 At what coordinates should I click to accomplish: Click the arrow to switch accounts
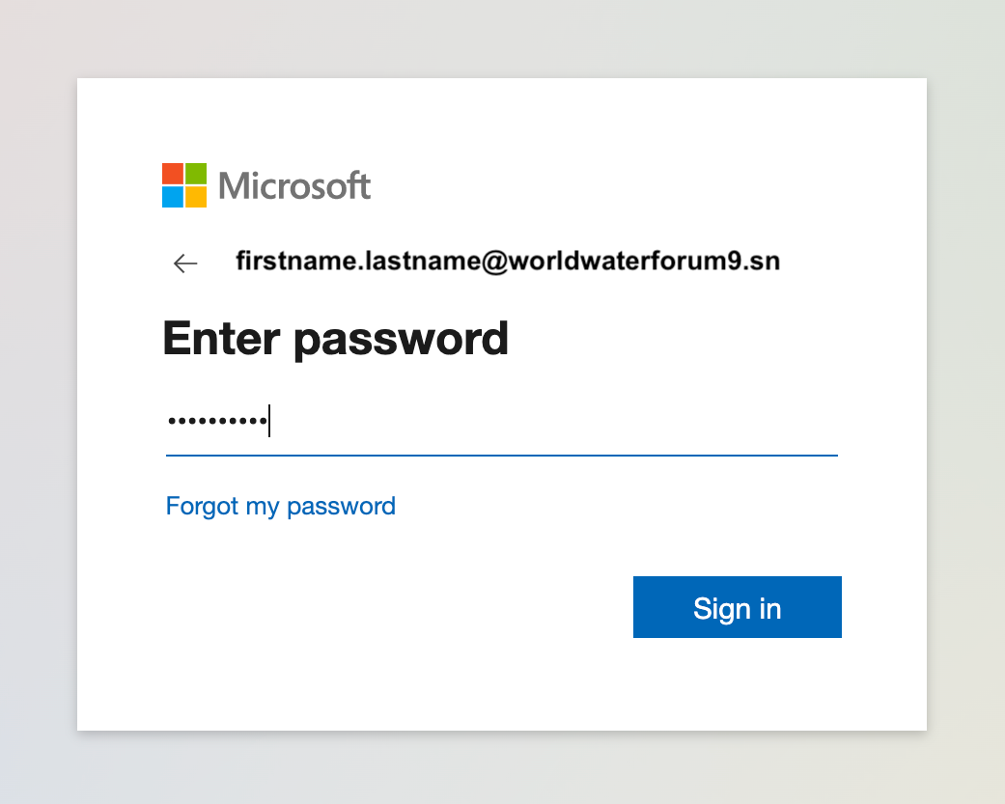coord(184,263)
